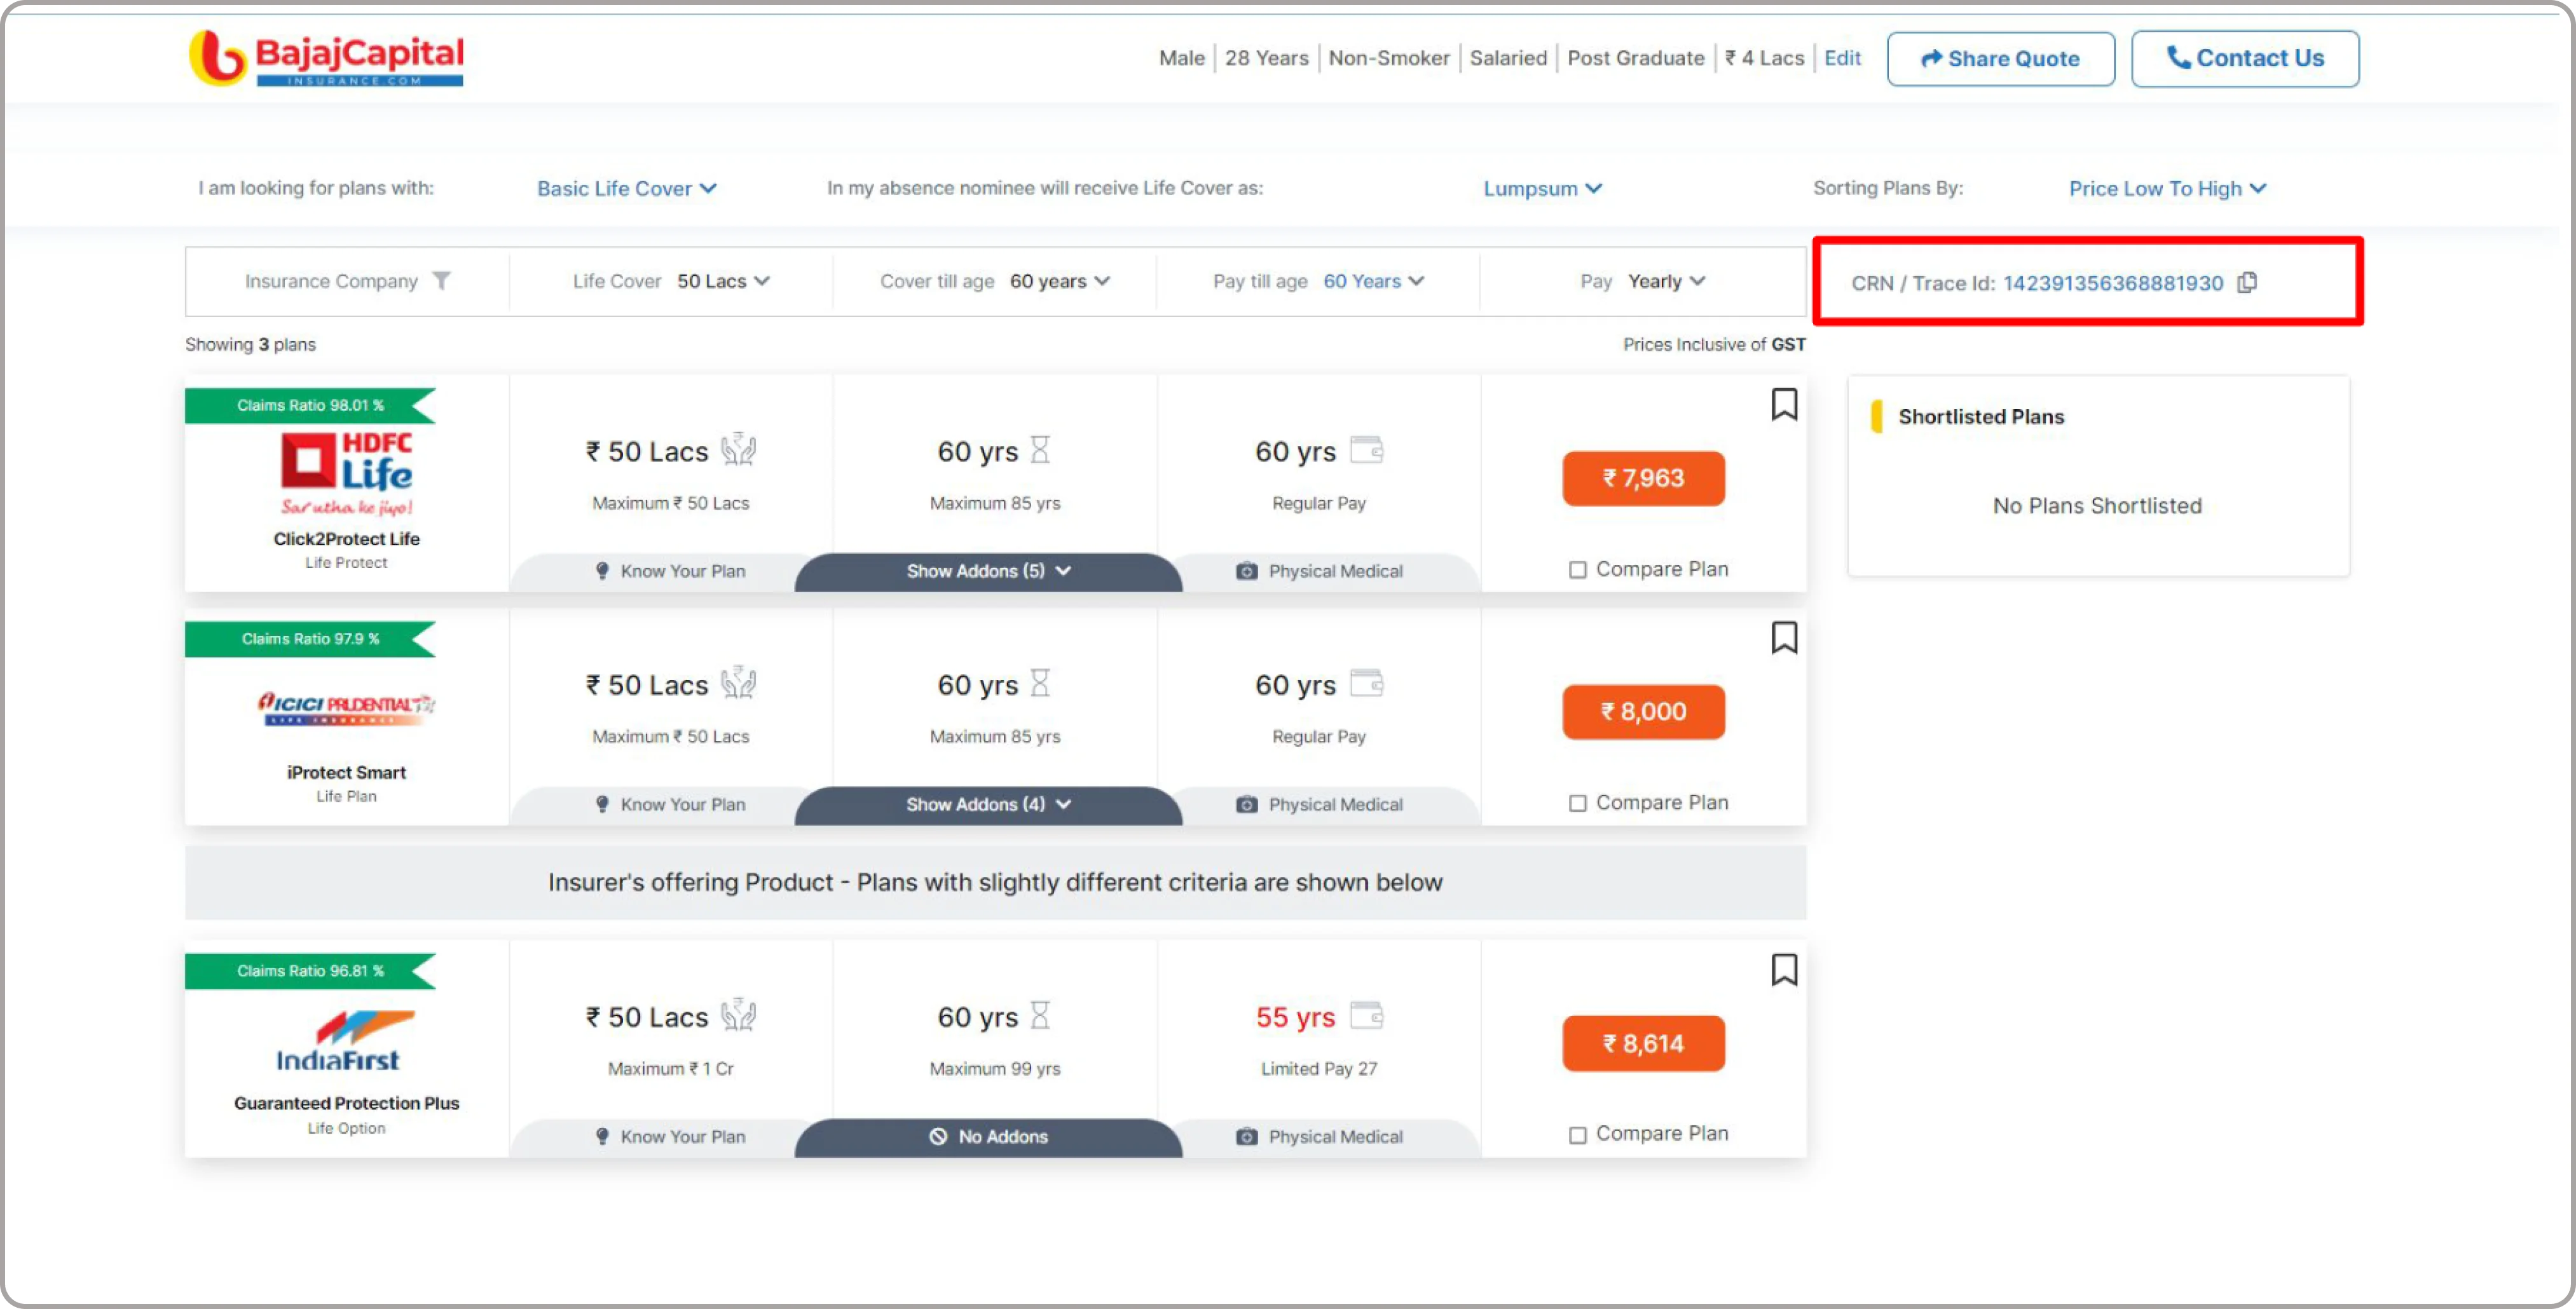This screenshot has width=2576, height=1309.
Task: Click the Contact Us button
Action: (2245, 59)
